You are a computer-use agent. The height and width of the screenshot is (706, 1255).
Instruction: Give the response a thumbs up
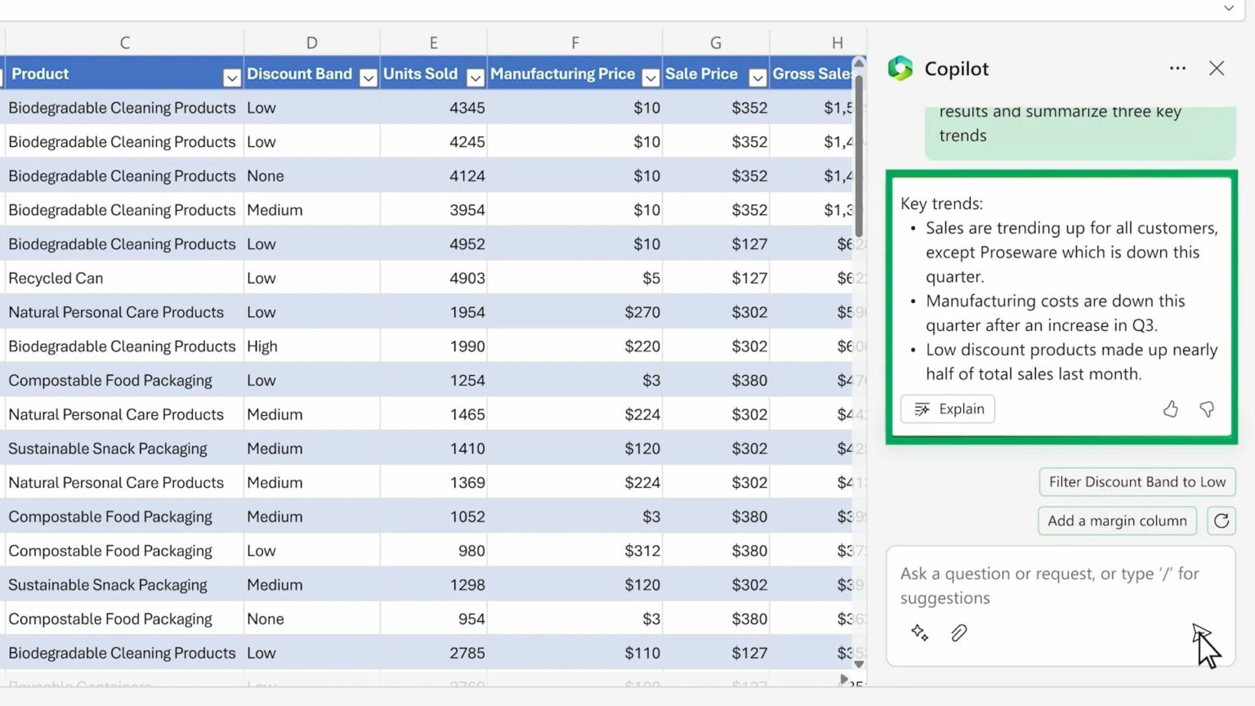[1171, 409]
